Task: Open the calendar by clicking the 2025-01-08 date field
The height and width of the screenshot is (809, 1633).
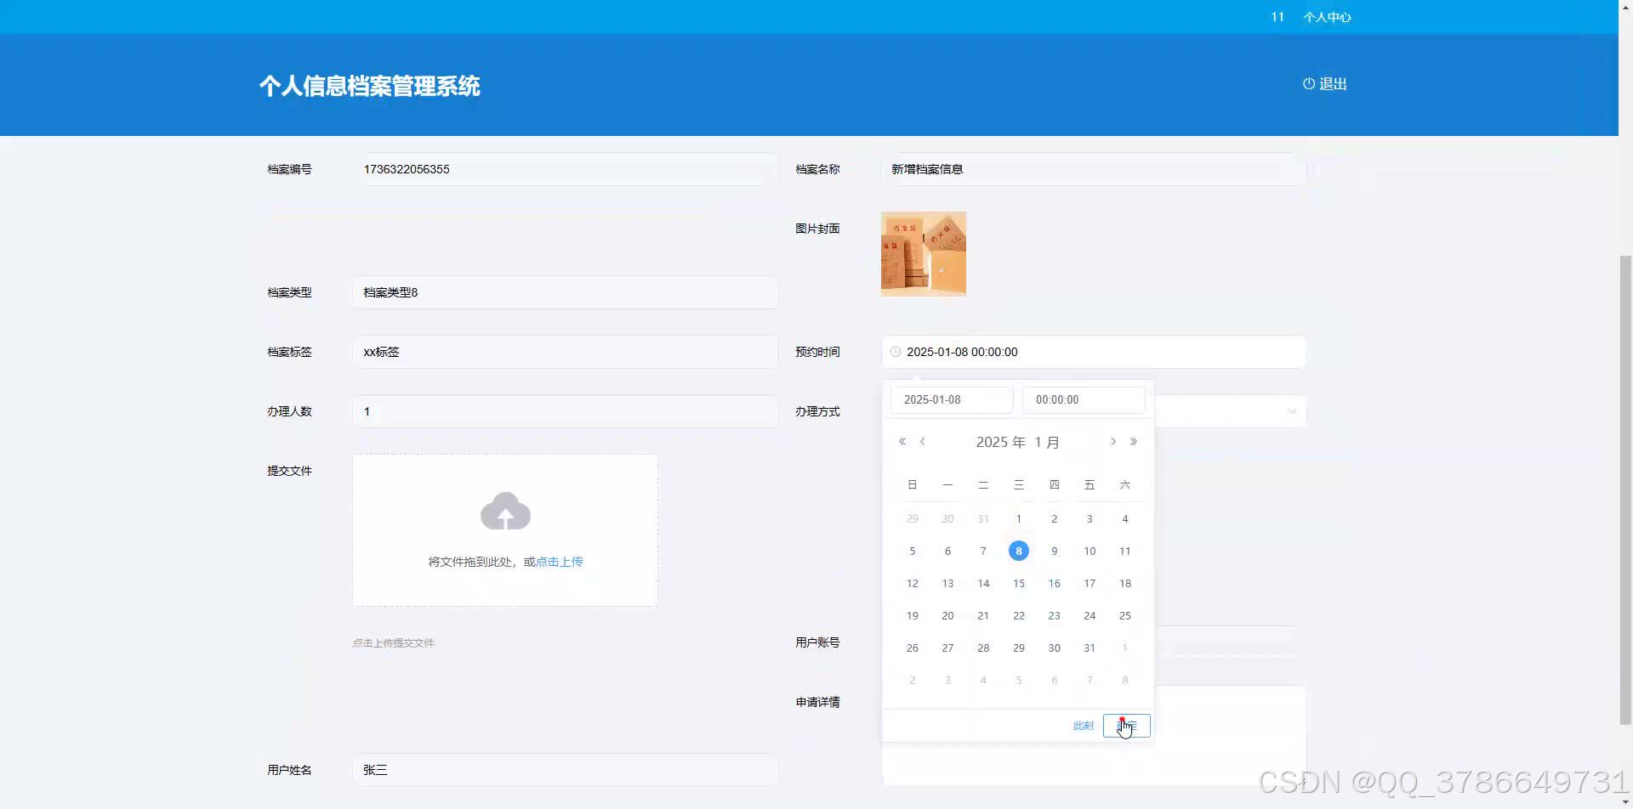Action: tap(951, 399)
